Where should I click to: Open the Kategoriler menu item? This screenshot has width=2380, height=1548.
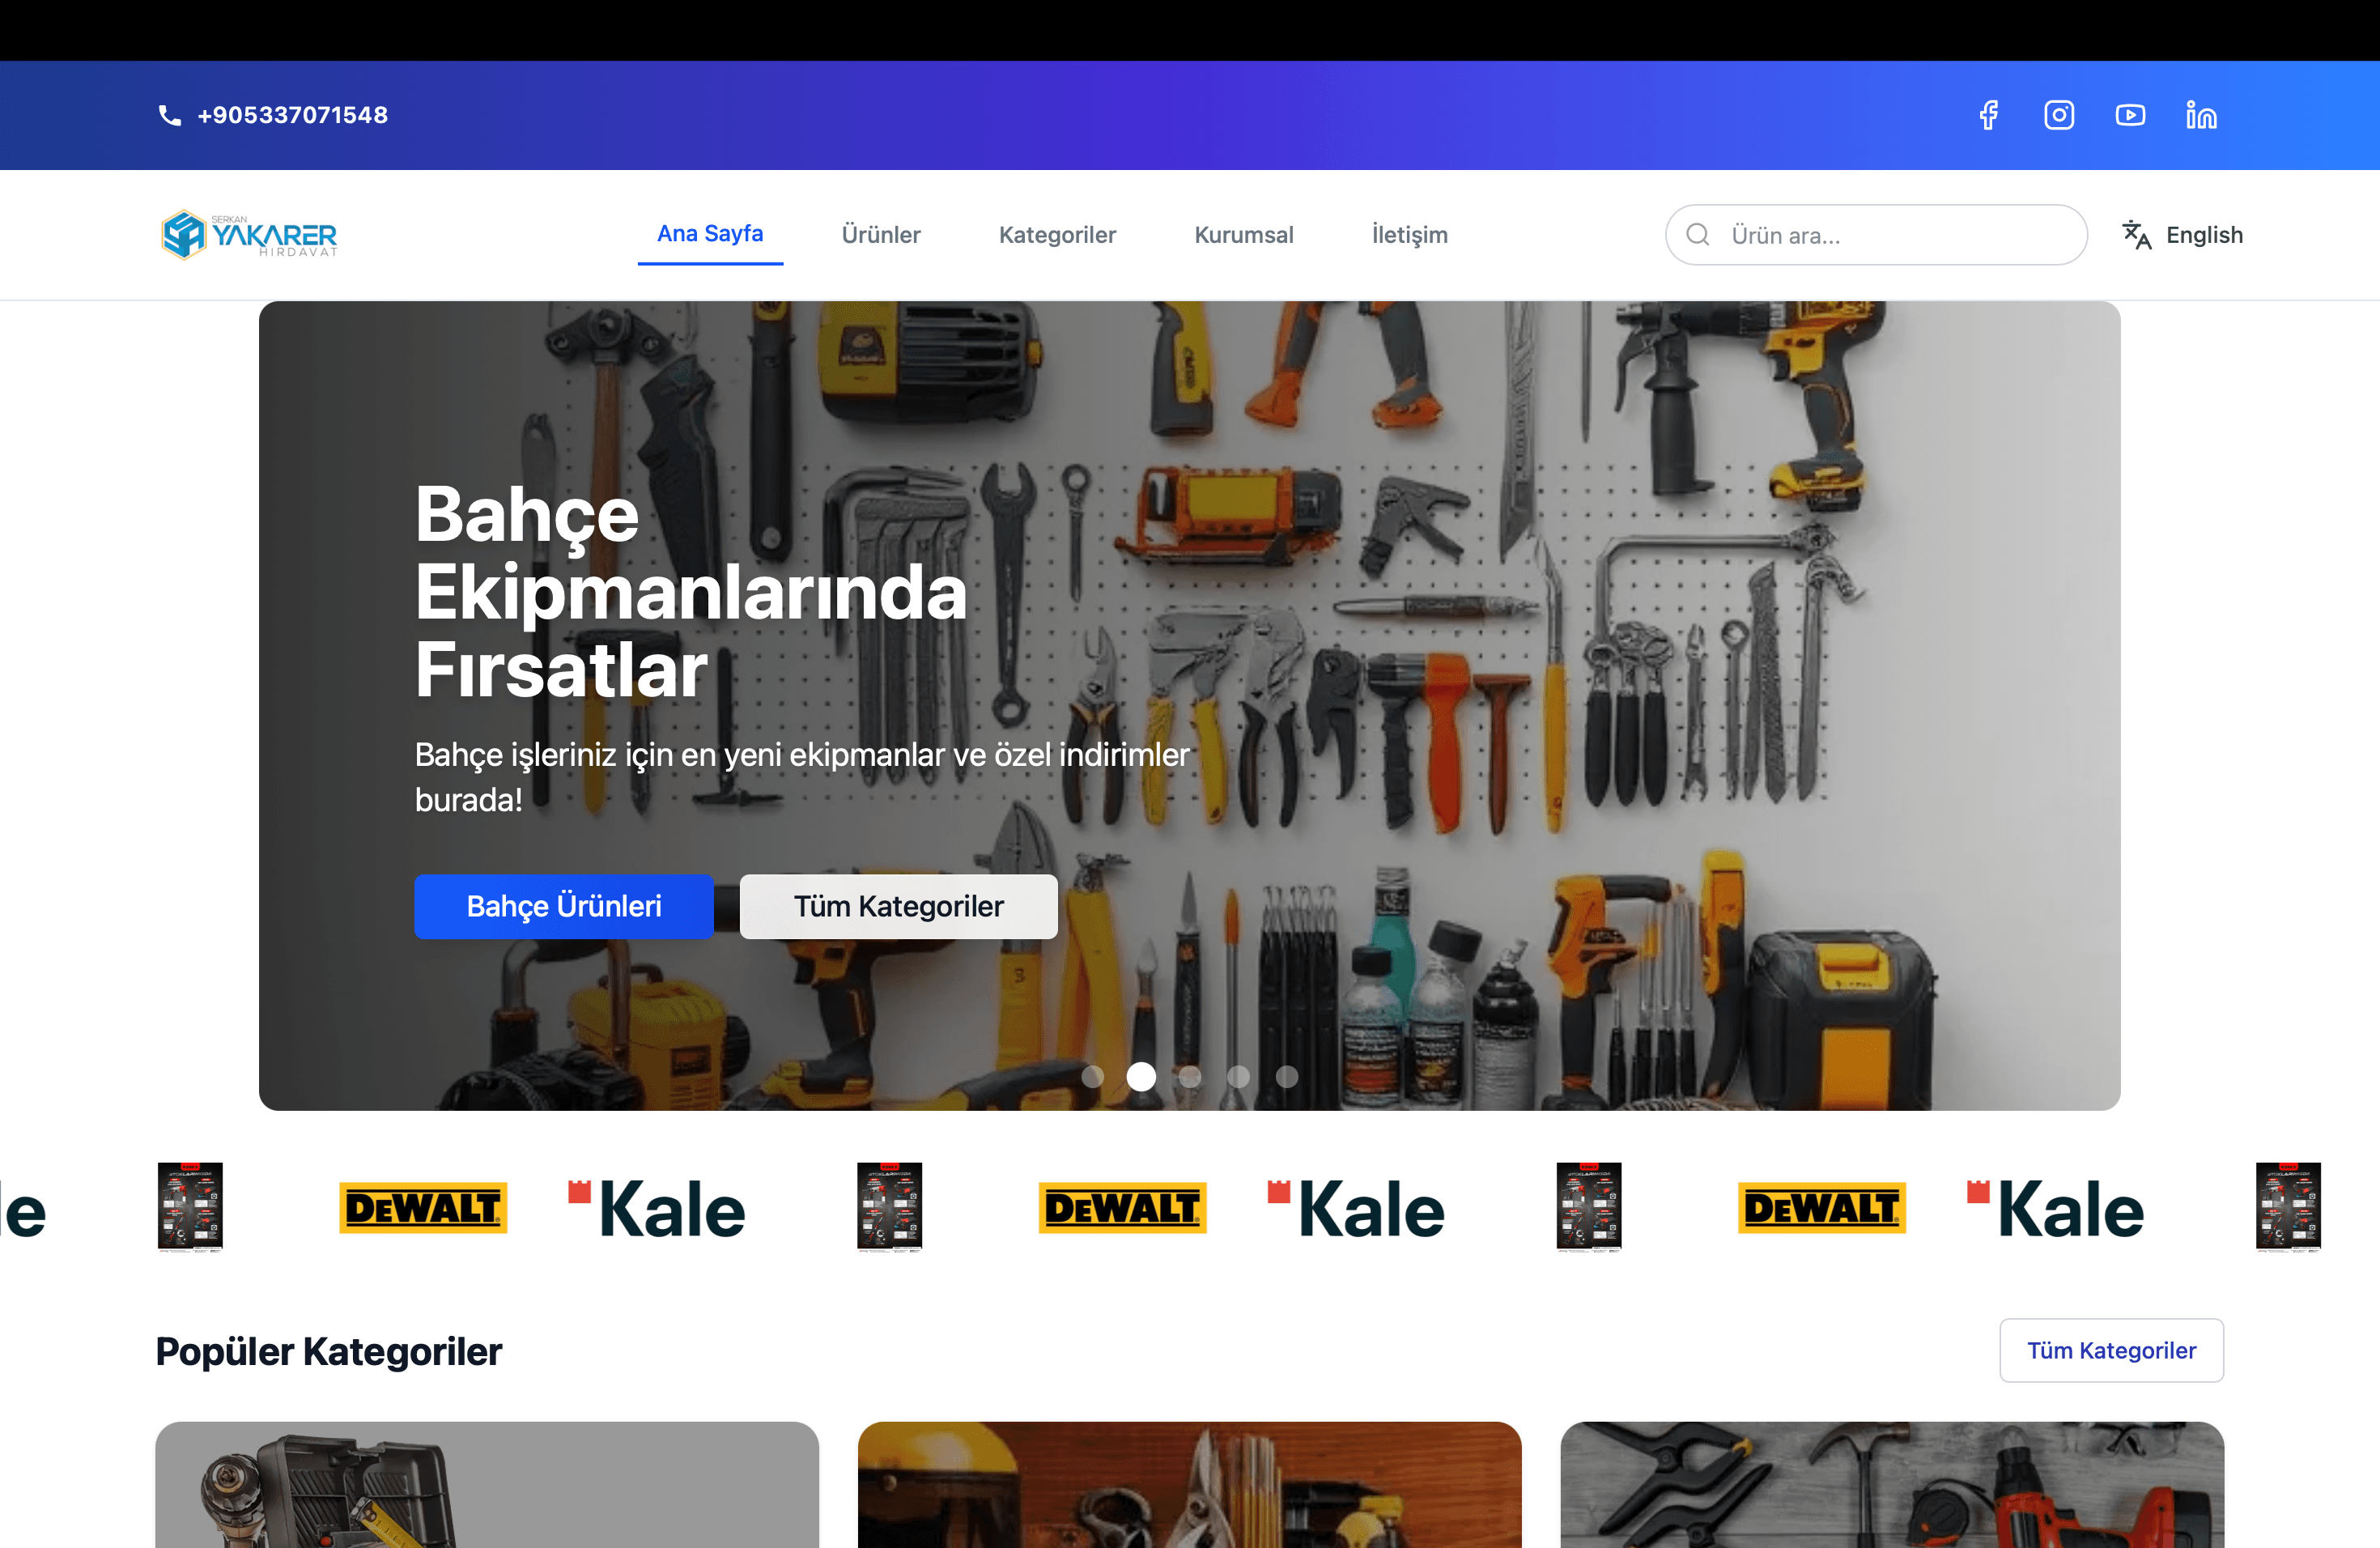tap(1057, 235)
